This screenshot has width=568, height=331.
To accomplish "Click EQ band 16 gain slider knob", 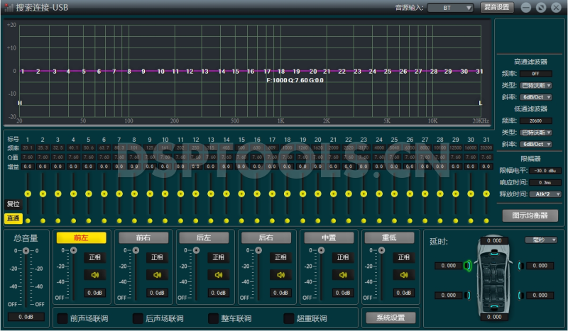I will coord(257,194).
